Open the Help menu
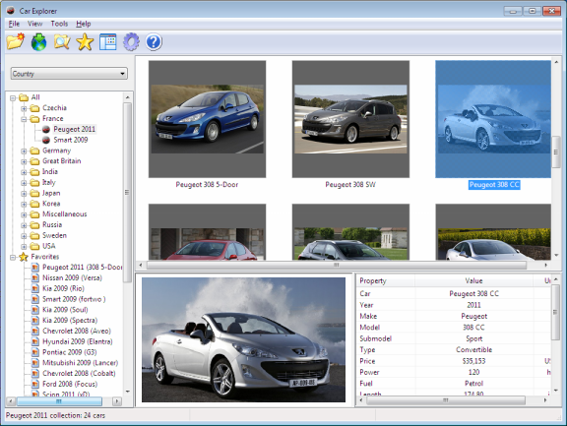Image resolution: width=567 pixels, height=426 pixels. click(84, 24)
